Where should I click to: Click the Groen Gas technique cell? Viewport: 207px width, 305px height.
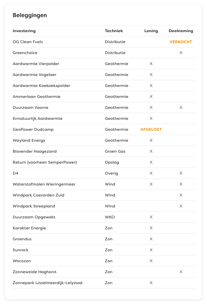tap(115, 151)
